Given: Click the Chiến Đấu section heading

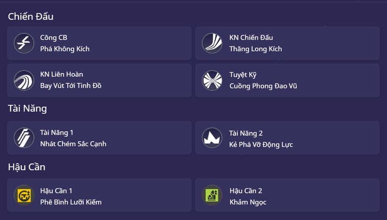Looking at the screenshot, I should click(x=30, y=16).
